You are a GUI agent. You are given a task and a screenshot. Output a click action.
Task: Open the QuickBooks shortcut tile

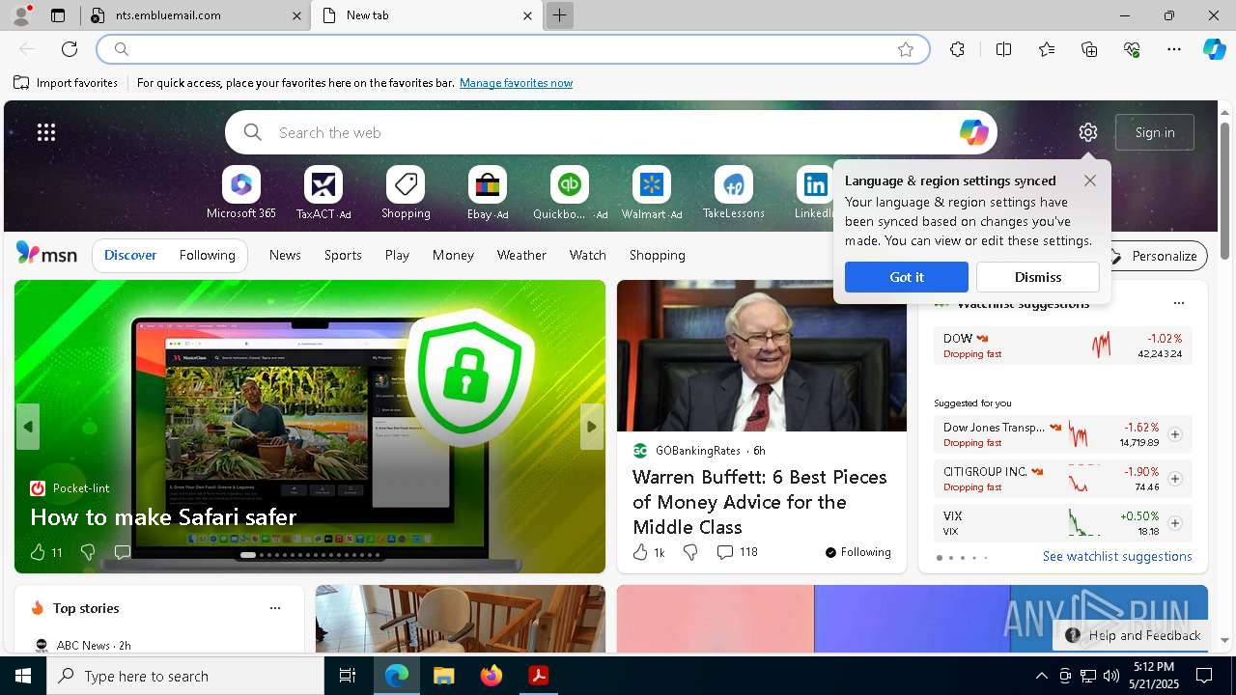[570, 193]
